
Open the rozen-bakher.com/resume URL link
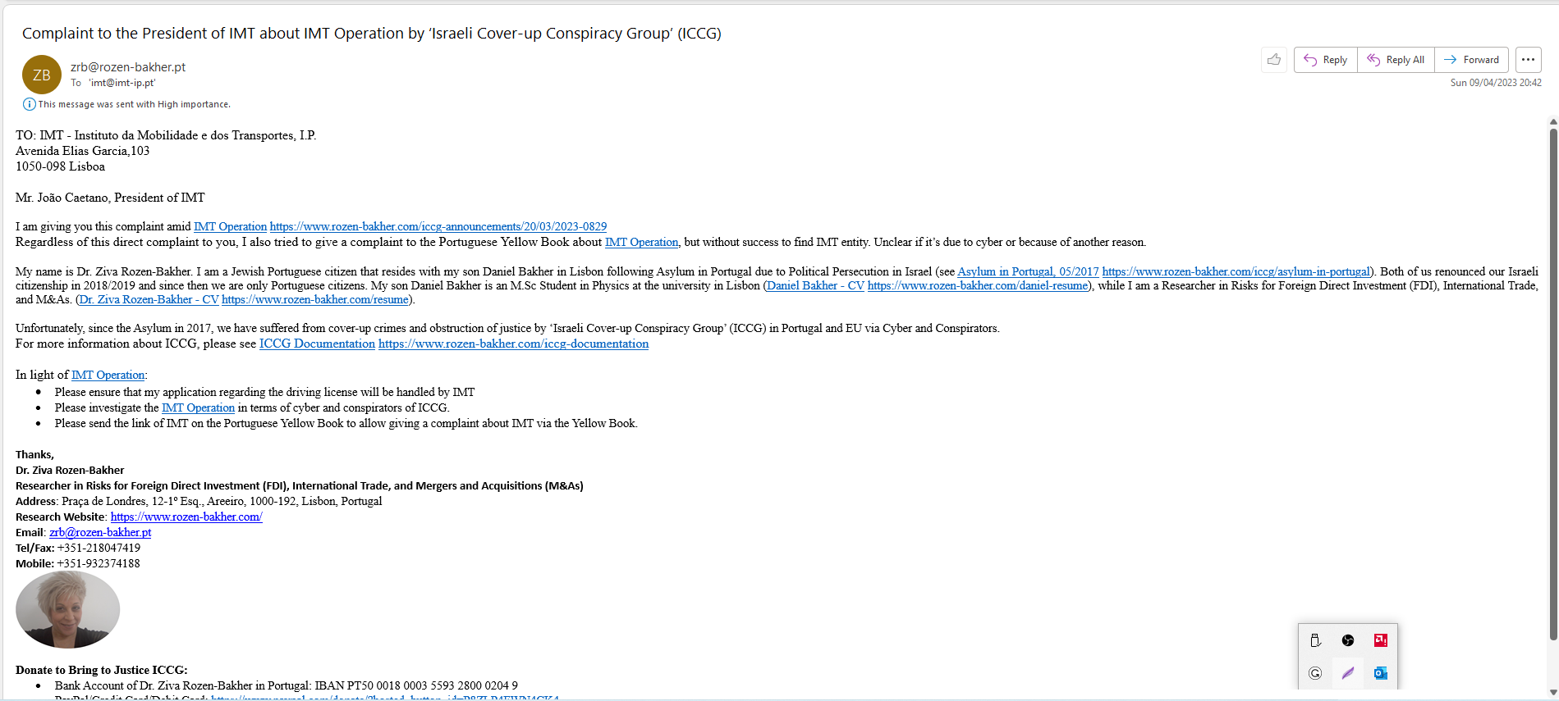[315, 299]
